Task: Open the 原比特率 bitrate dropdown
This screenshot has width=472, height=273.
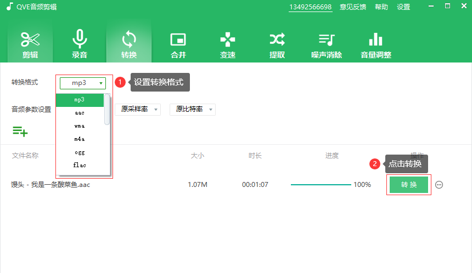Action: click(x=193, y=110)
